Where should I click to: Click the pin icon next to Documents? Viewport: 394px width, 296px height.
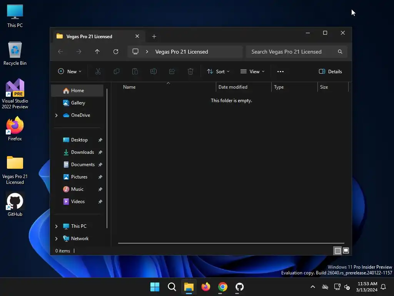tap(100, 165)
